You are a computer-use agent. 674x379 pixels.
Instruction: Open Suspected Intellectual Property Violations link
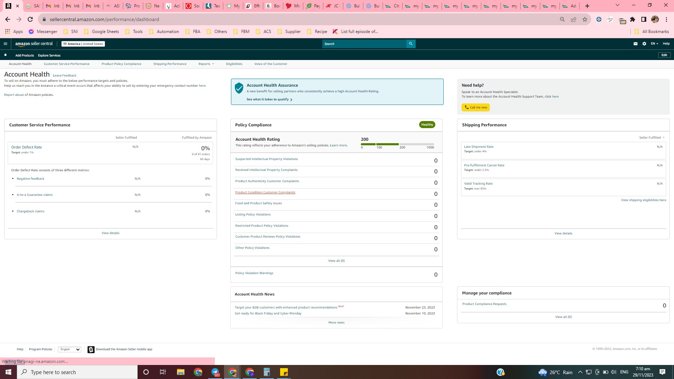click(x=266, y=159)
